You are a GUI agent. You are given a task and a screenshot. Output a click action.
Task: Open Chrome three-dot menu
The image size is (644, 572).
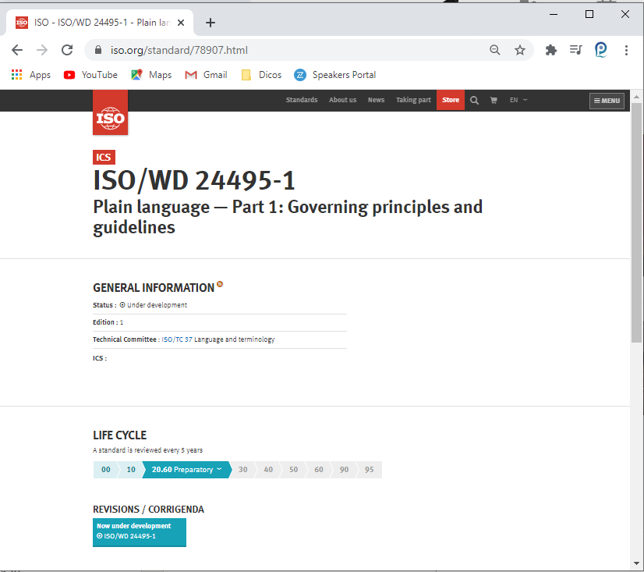pyautogui.click(x=626, y=50)
